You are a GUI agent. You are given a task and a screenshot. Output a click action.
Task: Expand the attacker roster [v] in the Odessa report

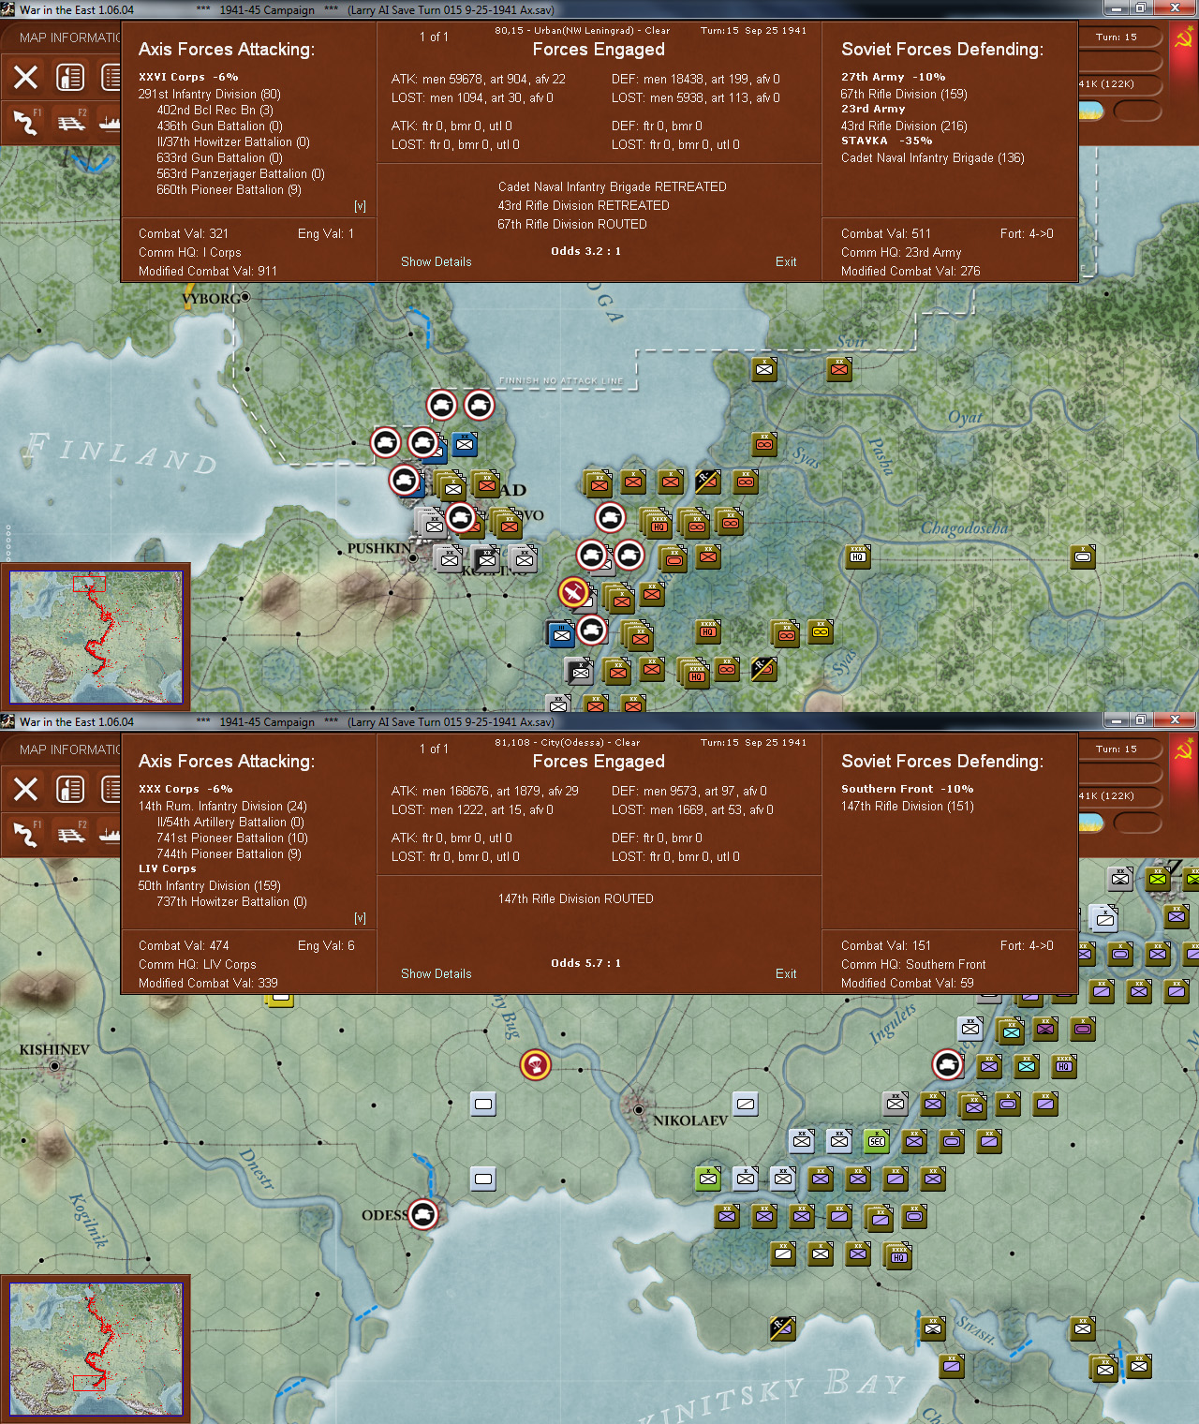click(360, 916)
